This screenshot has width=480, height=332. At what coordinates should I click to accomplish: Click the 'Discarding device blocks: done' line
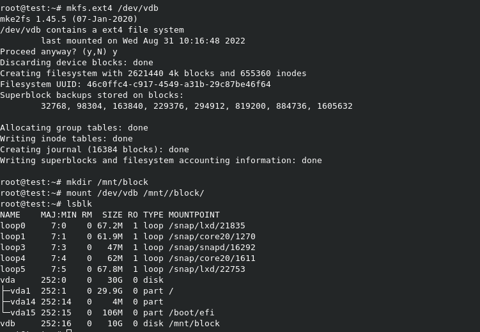pos(76,63)
